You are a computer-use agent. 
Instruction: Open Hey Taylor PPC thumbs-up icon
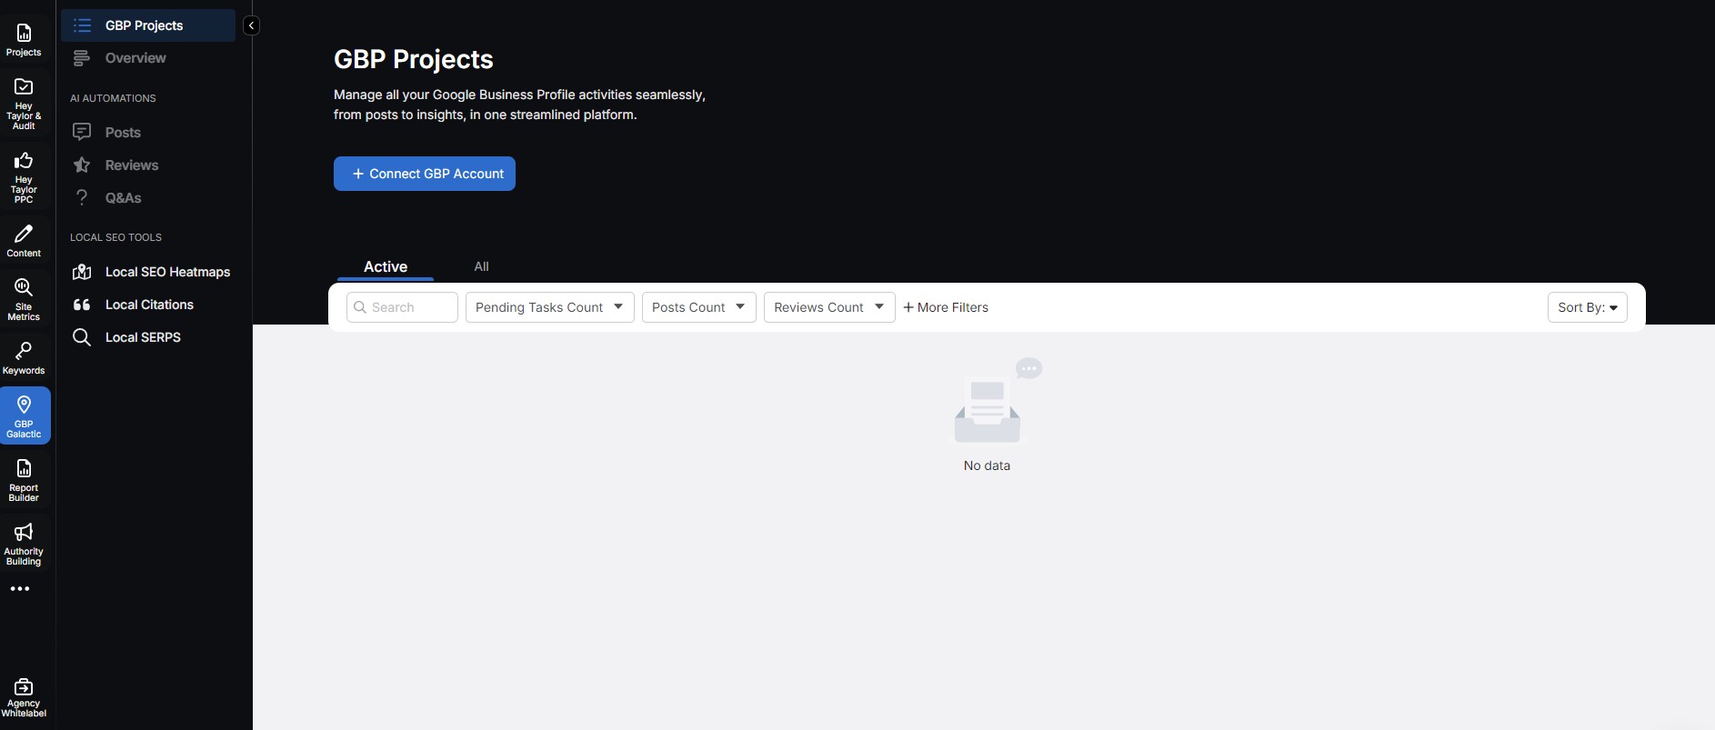click(24, 176)
